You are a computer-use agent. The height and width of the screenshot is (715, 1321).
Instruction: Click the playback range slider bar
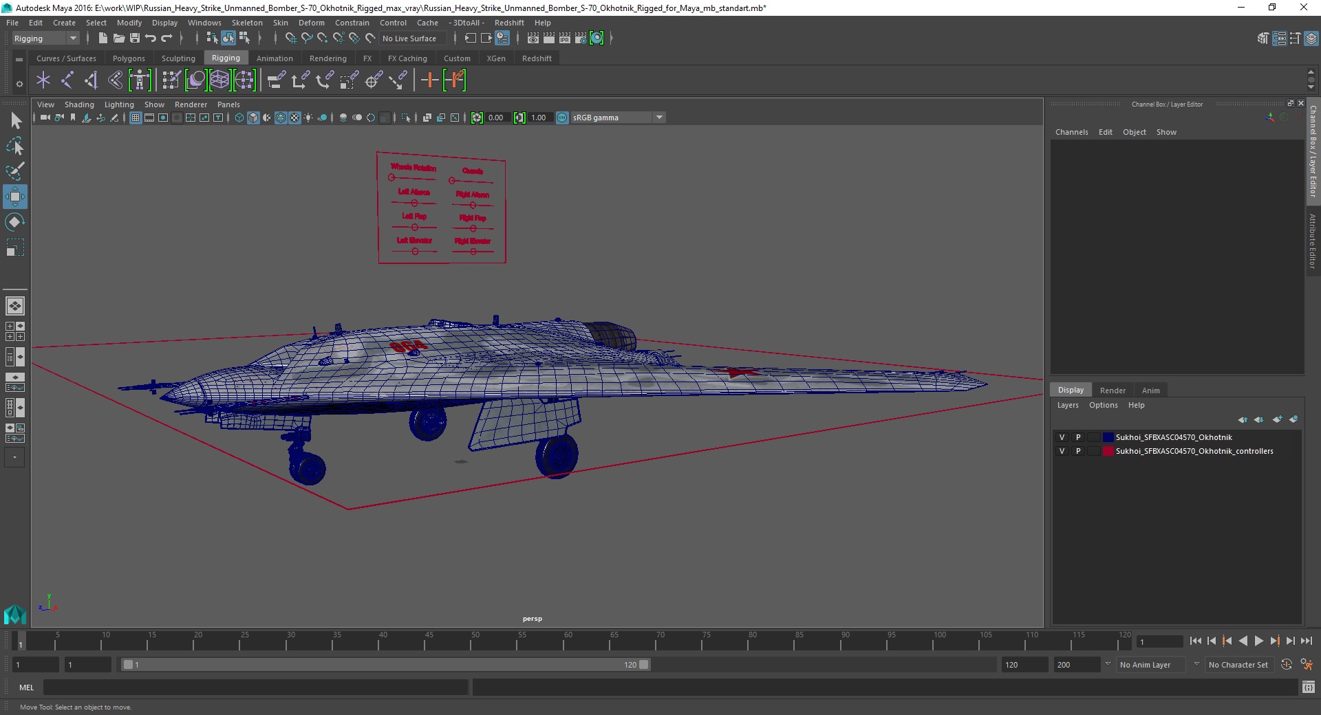[x=385, y=665]
